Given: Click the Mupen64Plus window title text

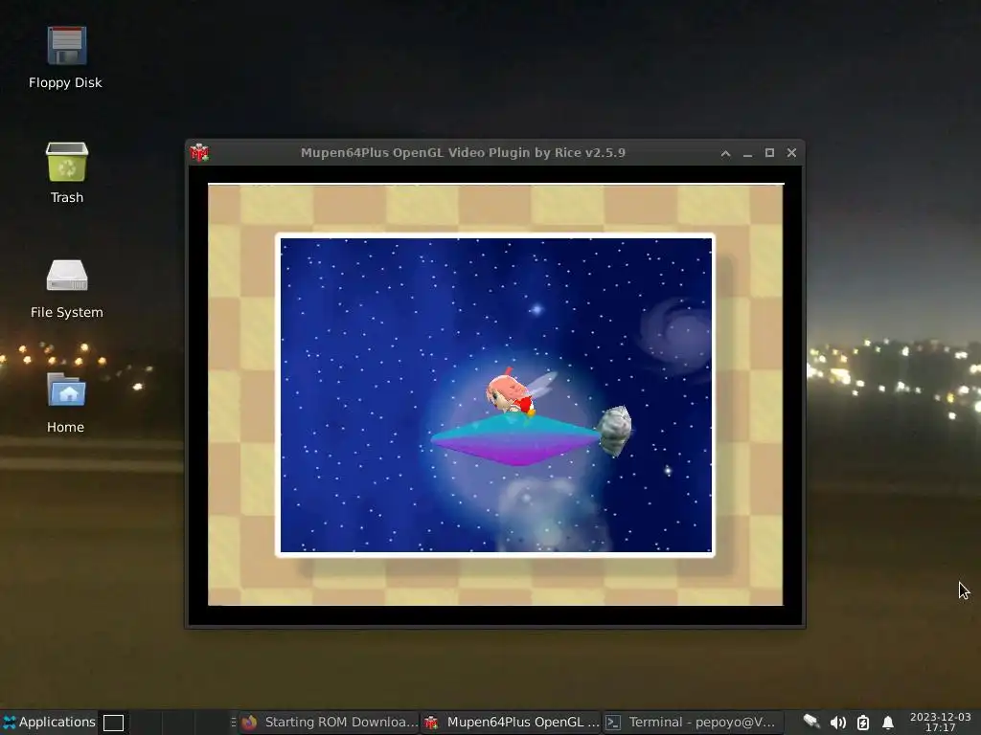Looking at the screenshot, I should (463, 152).
